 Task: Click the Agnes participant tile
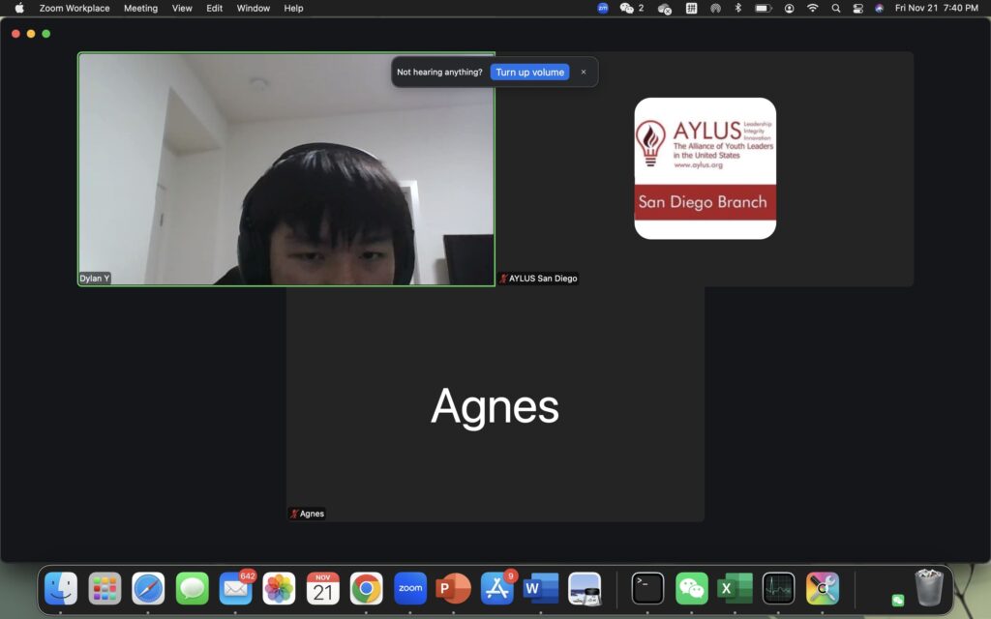(x=495, y=406)
